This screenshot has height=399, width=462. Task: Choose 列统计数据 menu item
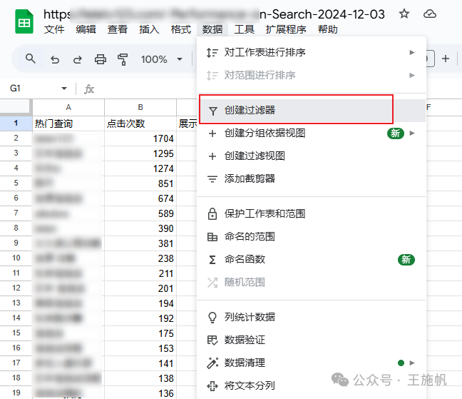(312, 317)
